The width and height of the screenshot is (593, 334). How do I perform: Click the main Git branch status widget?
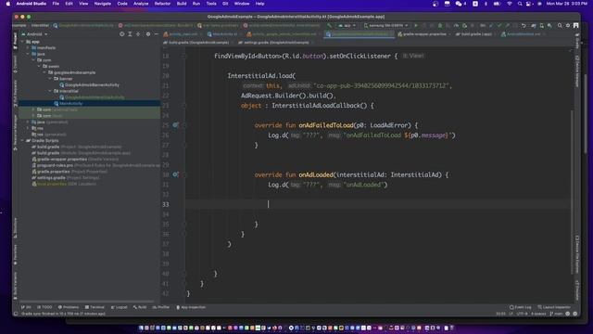click(556, 314)
